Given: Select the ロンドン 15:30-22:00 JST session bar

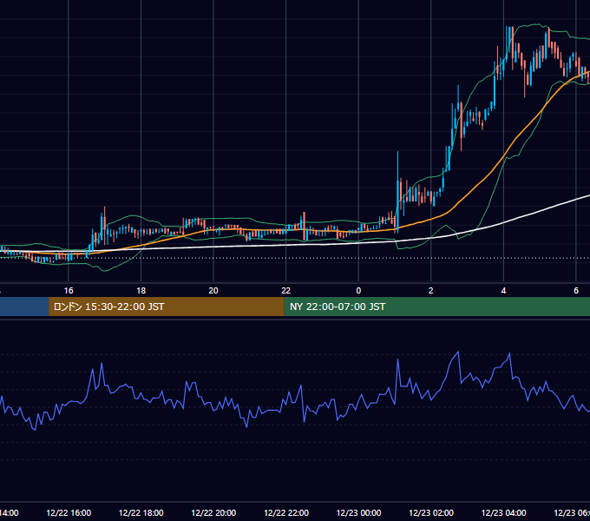Looking at the screenshot, I should pyautogui.click(x=167, y=307).
